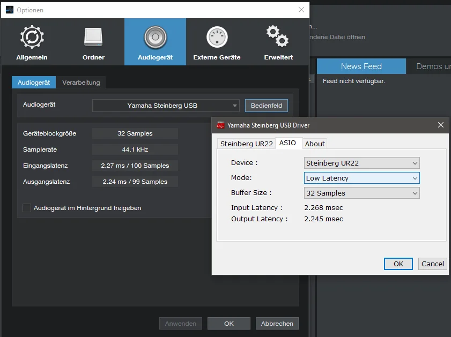Open the Ordner settings section
The width and height of the screenshot is (451, 337).
pos(93,42)
